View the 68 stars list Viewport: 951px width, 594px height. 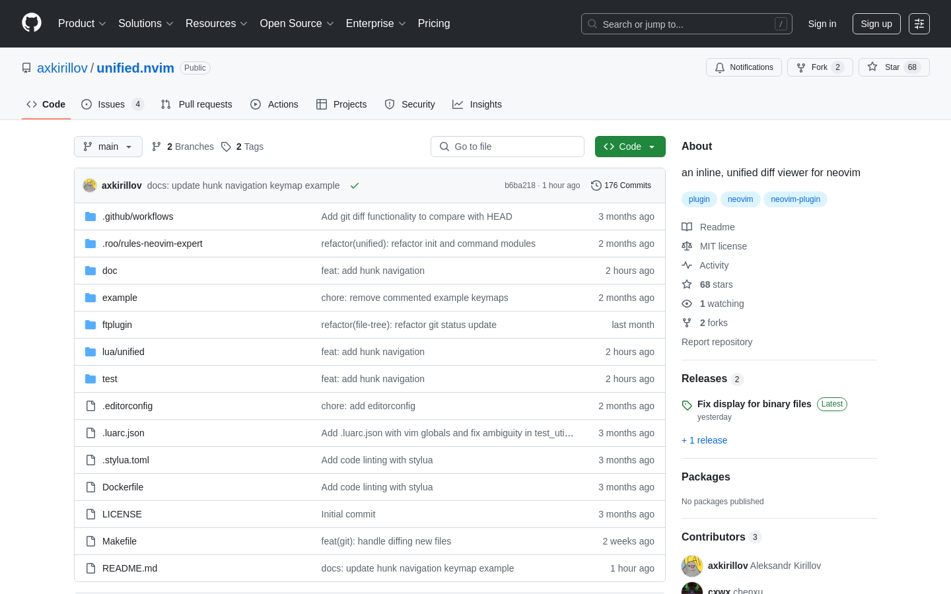[x=707, y=284]
